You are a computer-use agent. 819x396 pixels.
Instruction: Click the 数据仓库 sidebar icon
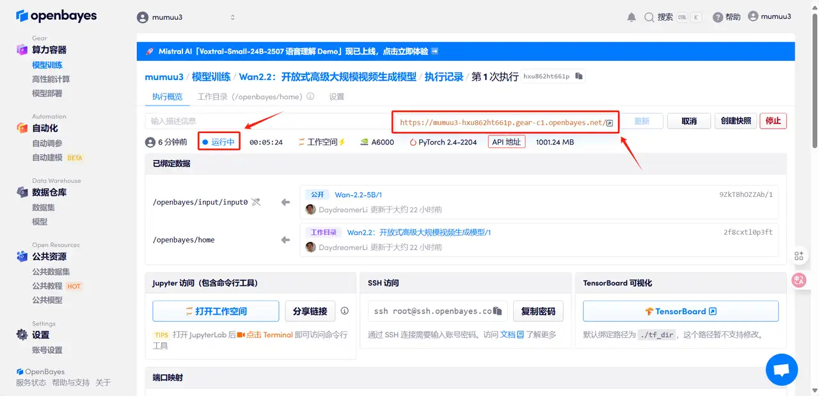pyautogui.click(x=22, y=192)
